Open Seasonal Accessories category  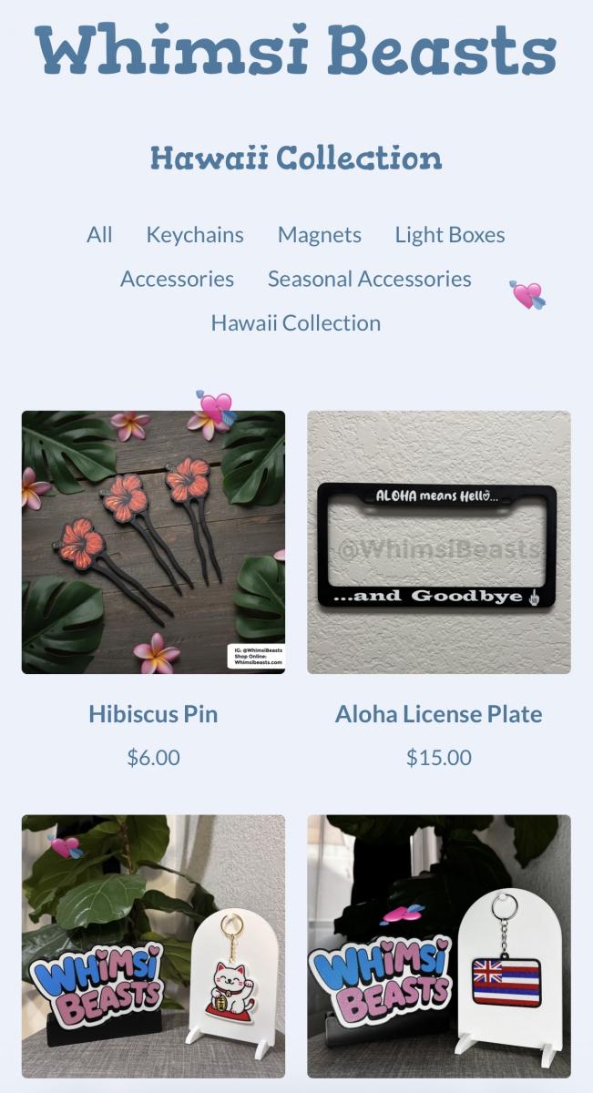point(370,279)
